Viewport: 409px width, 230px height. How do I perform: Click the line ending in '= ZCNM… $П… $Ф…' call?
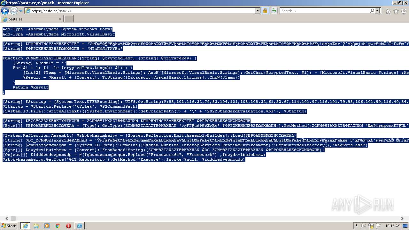(127, 121)
